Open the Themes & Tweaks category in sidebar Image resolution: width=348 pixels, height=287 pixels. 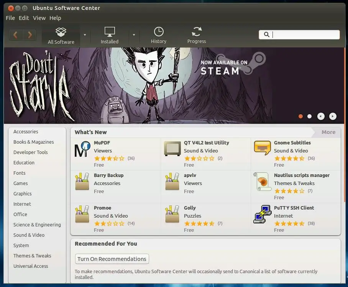[x=32, y=256]
